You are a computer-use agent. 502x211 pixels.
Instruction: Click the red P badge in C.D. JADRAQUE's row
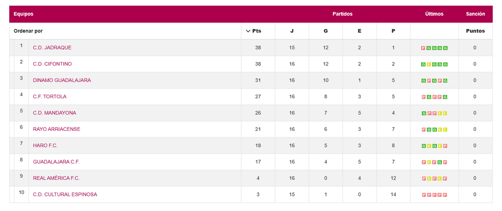(423, 48)
